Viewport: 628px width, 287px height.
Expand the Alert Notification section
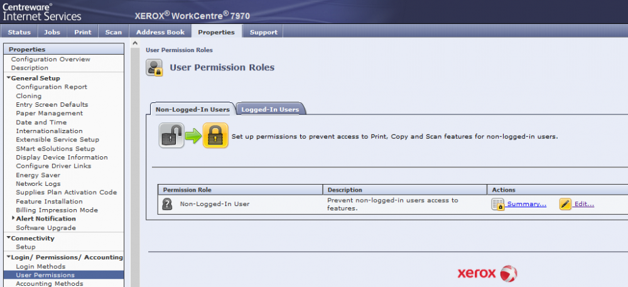(x=13, y=219)
